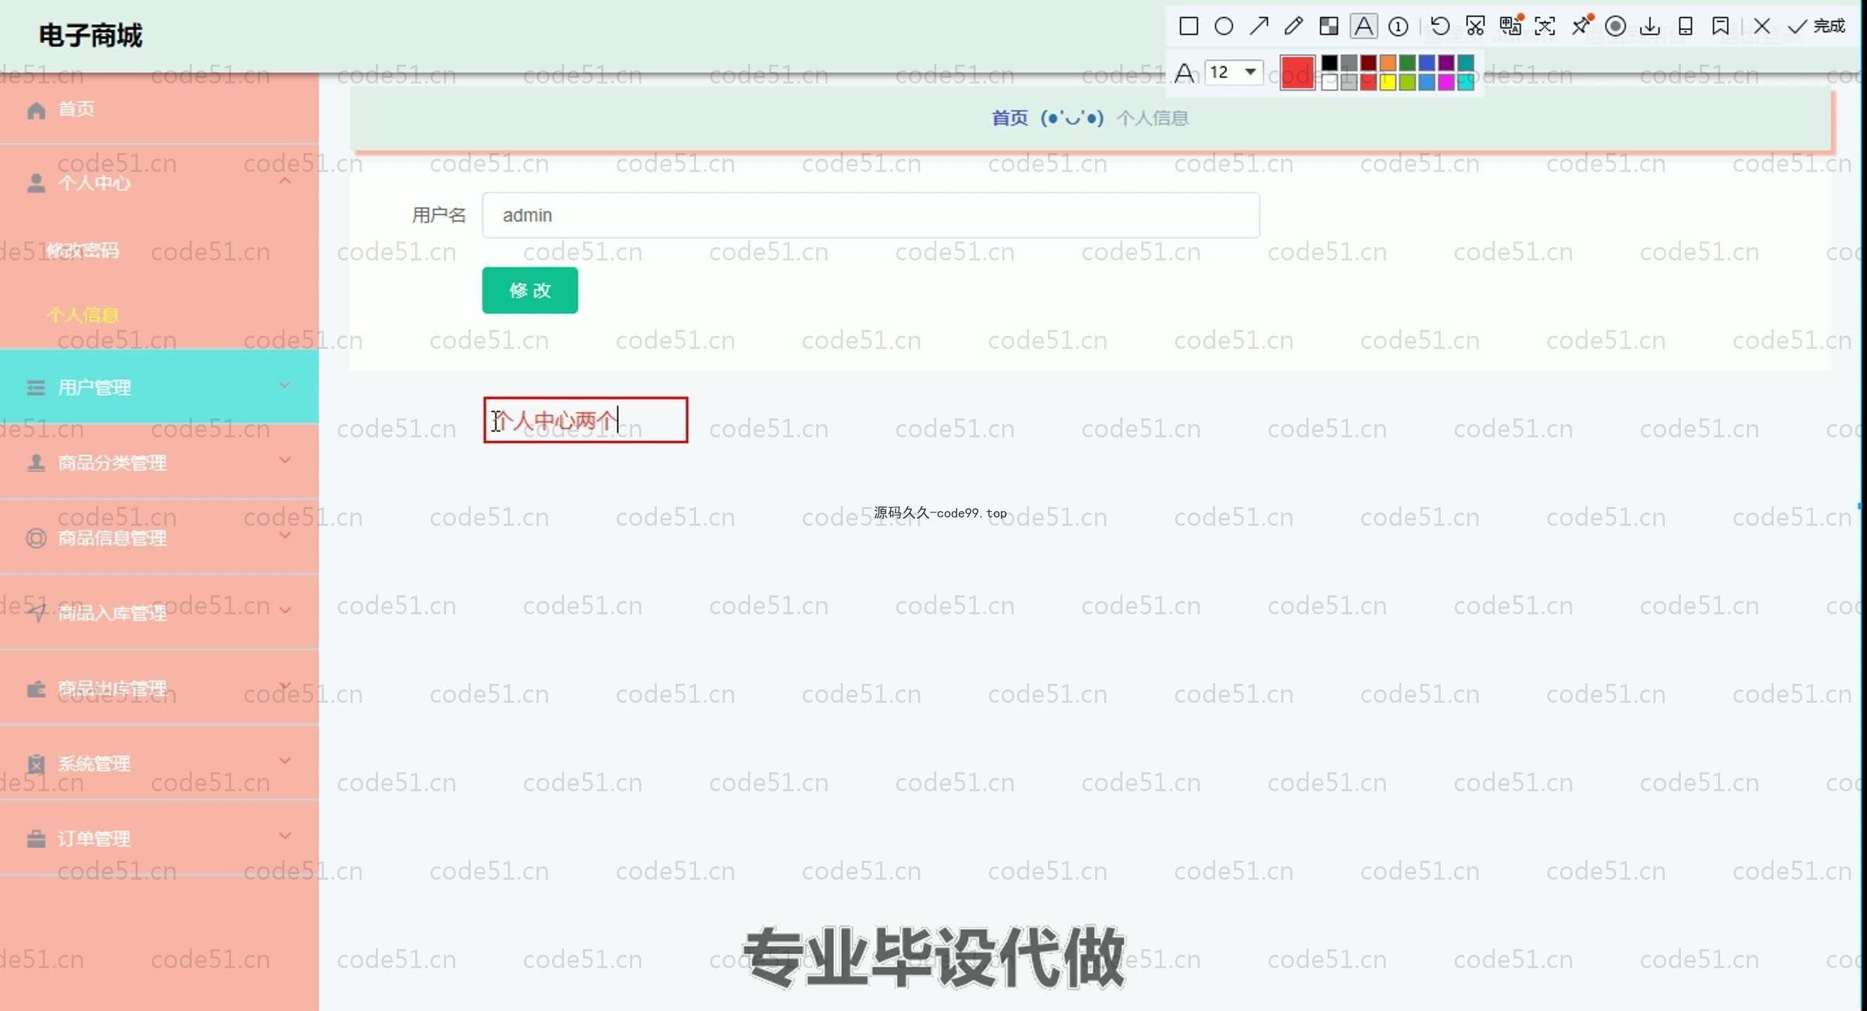This screenshot has height=1011, width=1867.
Task: Click the OCR text recognition icon
Action: pyautogui.click(x=1545, y=27)
